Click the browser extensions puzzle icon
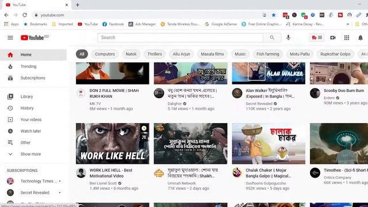368x207 pixels. pos(366,15)
